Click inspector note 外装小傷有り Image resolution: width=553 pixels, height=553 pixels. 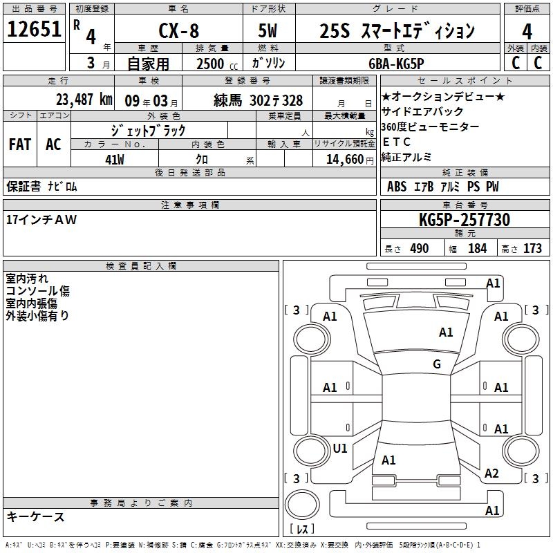point(37,316)
